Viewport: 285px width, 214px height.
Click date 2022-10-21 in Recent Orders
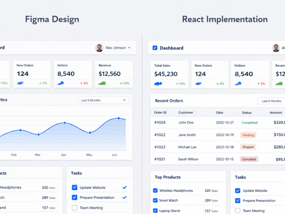[x=225, y=122]
